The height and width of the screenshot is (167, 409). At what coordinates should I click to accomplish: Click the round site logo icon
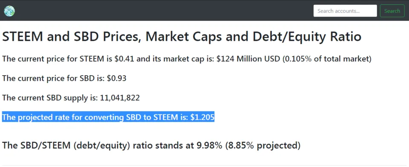pyautogui.click(x=9, y=11)
